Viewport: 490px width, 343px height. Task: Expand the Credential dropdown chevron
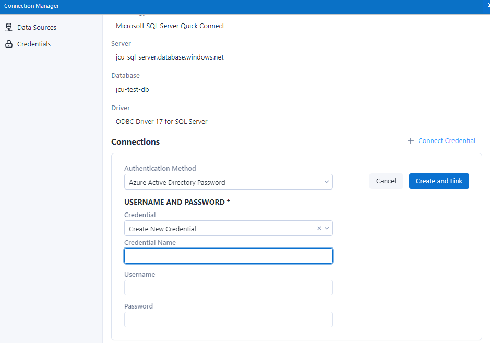[x=327, y=228]
